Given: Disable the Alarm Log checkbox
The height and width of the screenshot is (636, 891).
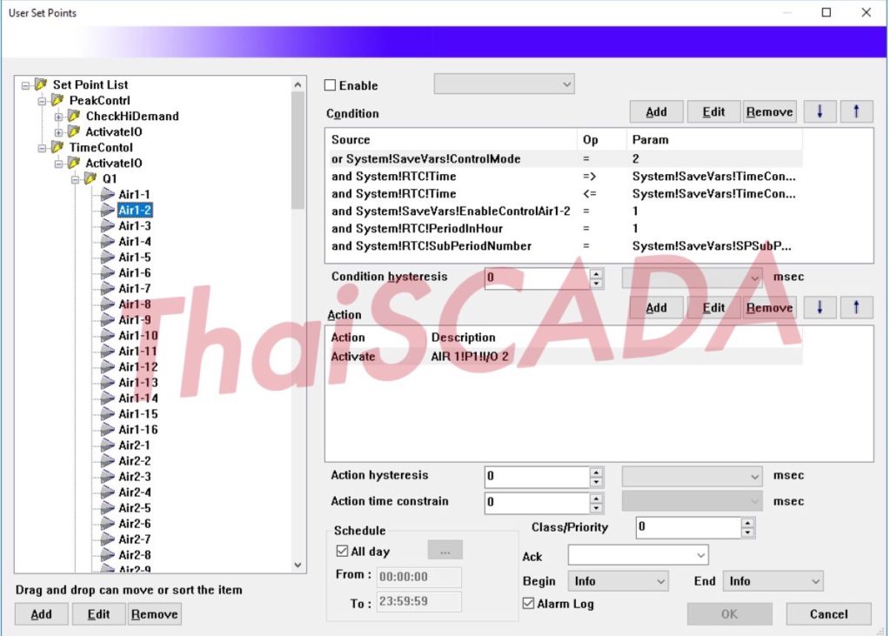Looking at the screenshot, I should [x=528, y=603].
